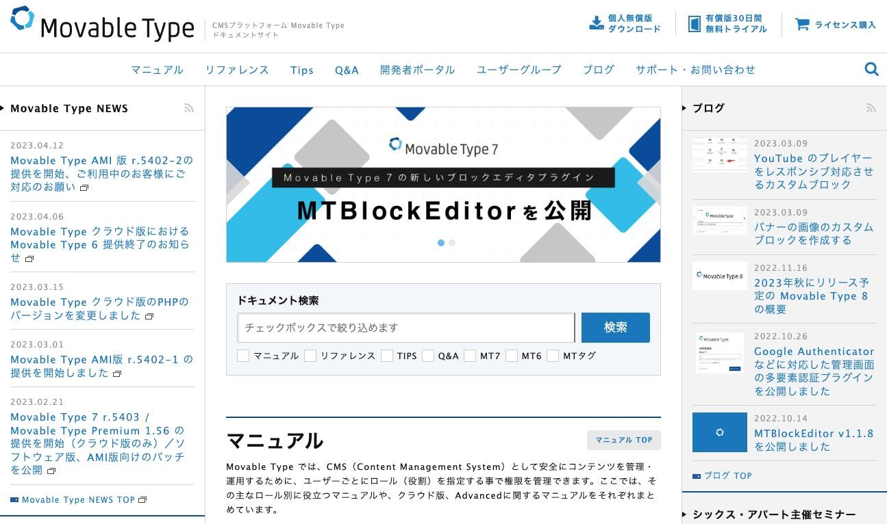Click the 30-day trial box icon
Image resolution: width=887 pixels, height=524 pixels.
click(695, 24)
